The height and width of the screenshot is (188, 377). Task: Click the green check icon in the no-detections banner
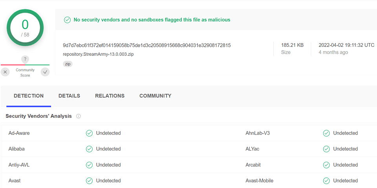[67, 20]
